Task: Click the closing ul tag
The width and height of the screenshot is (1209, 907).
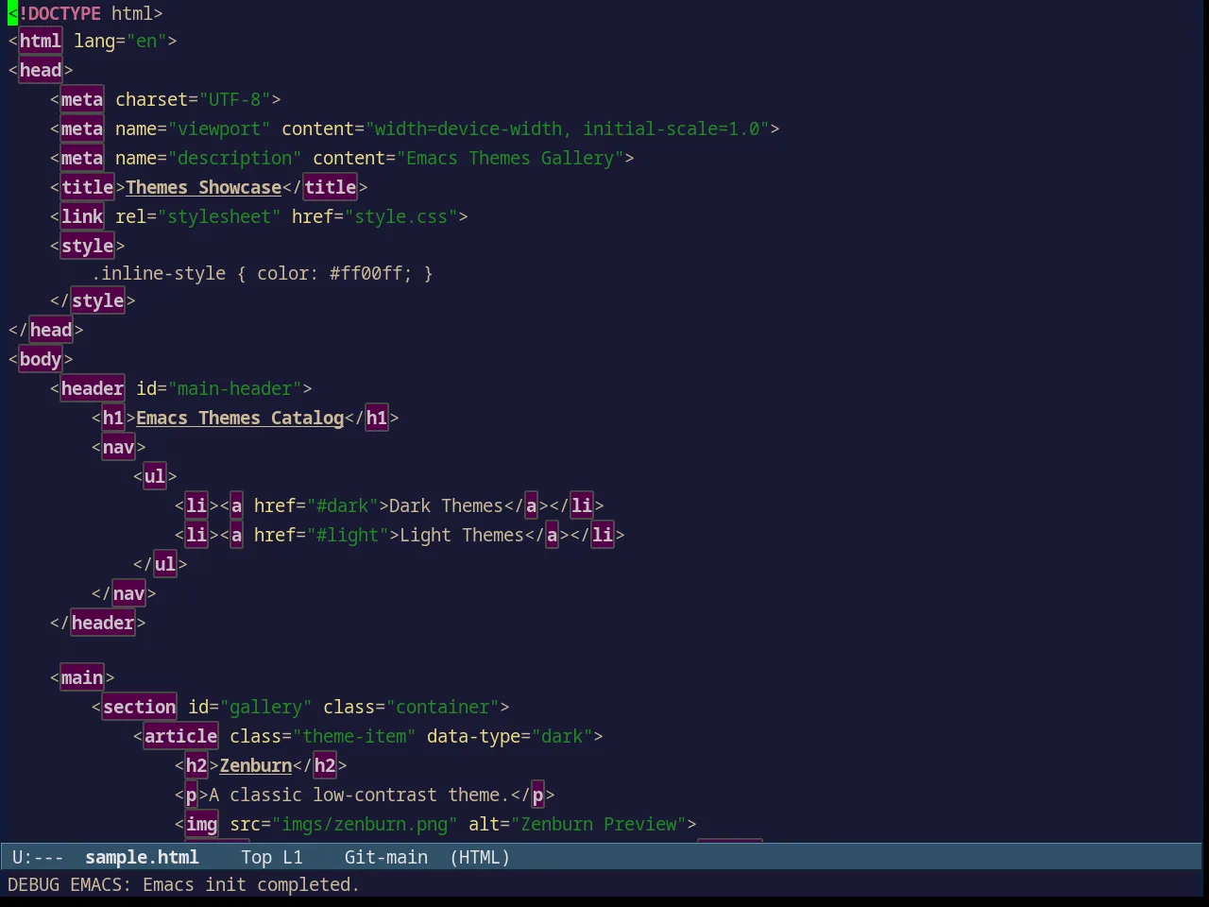Action: (x=161, y=564)
